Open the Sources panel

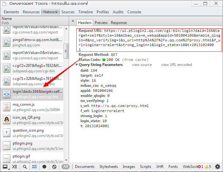coord(68,12)
